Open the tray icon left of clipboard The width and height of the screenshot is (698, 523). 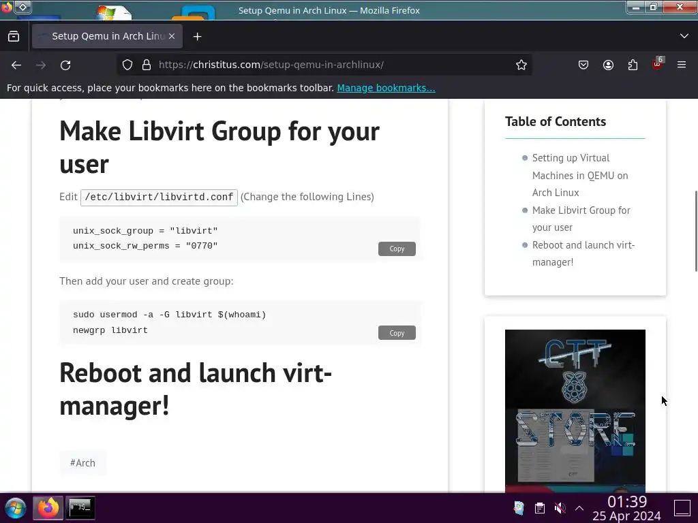click(x=519, y=508)
